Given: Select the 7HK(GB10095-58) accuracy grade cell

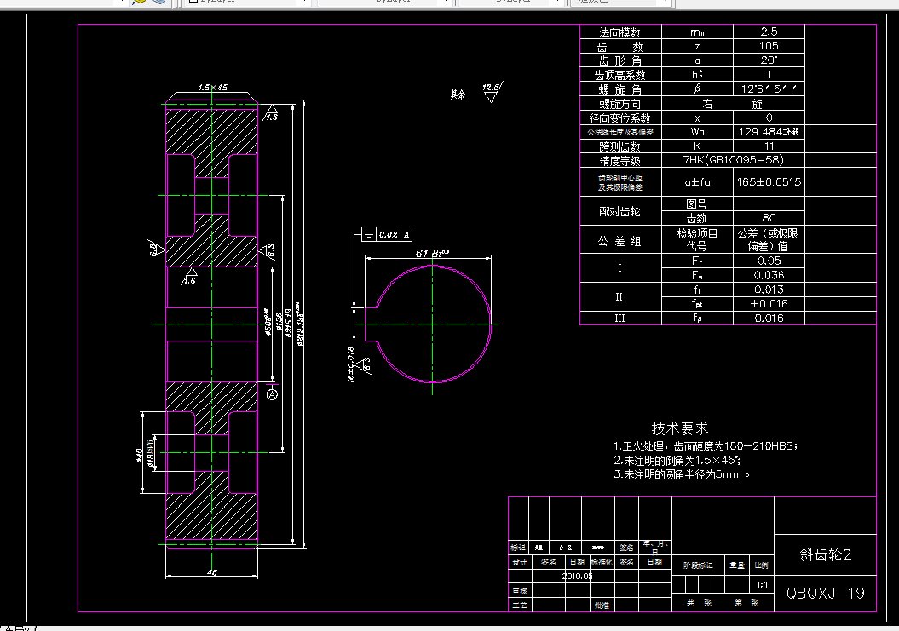Looking at the screenshot, I should tap(734, 160).
